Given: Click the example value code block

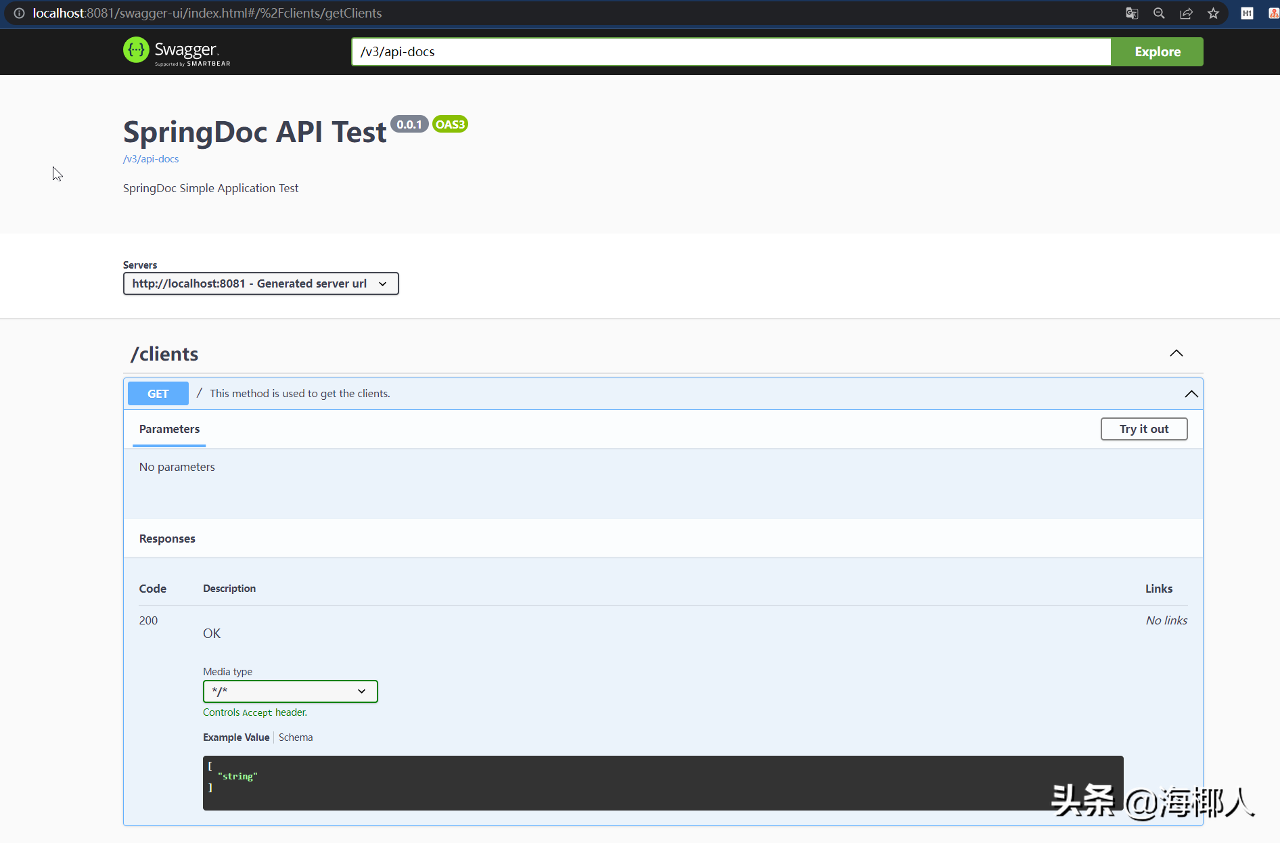Looking at the screenshot, I should 663,783.
